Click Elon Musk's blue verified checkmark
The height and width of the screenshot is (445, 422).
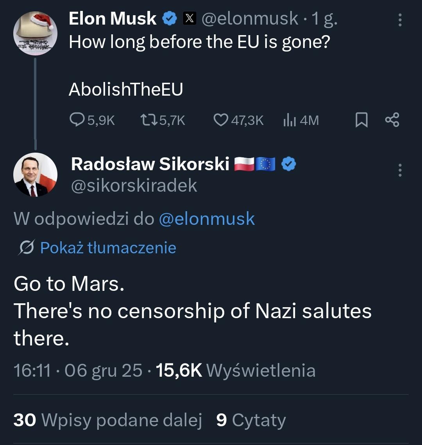coord(170,19)
